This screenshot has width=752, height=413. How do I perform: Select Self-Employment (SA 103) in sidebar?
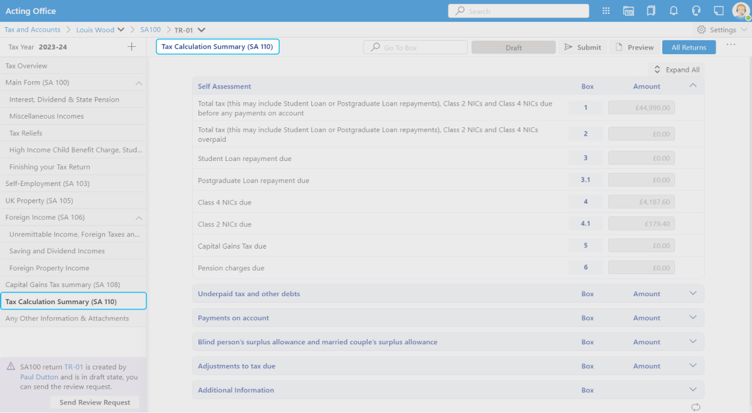tap(47, 183)
